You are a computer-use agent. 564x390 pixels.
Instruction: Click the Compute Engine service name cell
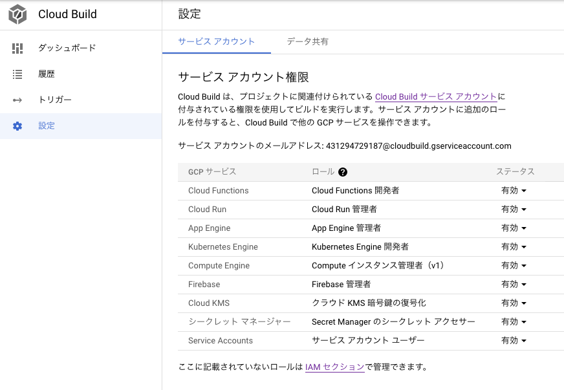pyautogui.click(x=219, y=266)
